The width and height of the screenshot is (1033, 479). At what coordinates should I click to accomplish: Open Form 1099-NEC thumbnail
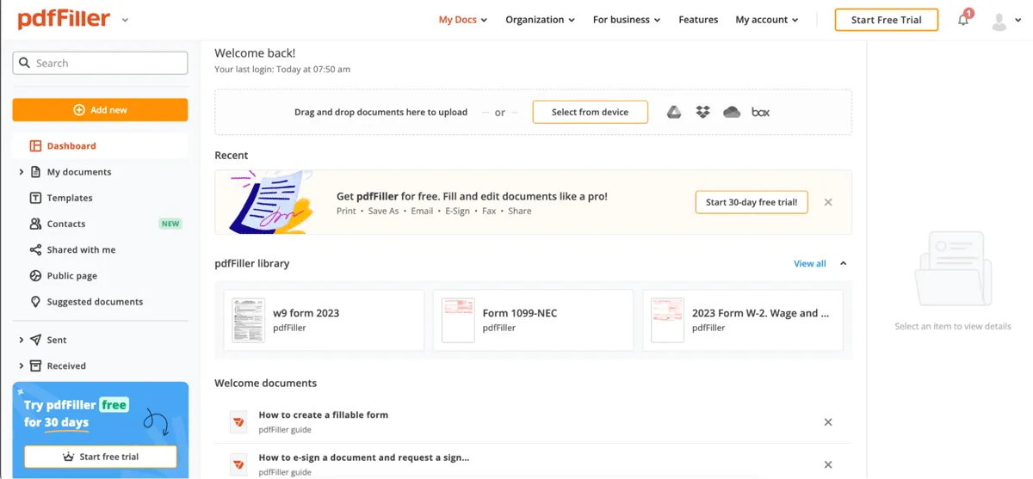point(458,320)
